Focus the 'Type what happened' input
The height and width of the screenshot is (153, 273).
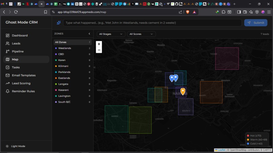pos(152,23)
